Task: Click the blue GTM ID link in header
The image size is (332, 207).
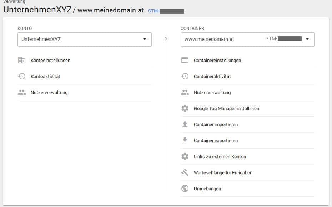Action: click(166, 11)
